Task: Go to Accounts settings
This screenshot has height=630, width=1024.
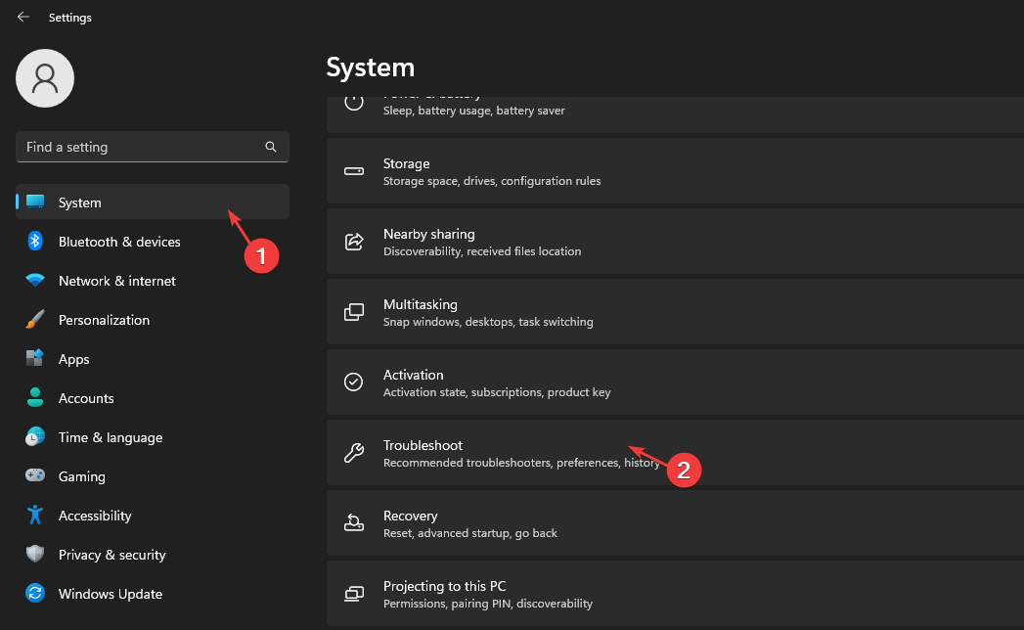Action: [x=153, y=398]
